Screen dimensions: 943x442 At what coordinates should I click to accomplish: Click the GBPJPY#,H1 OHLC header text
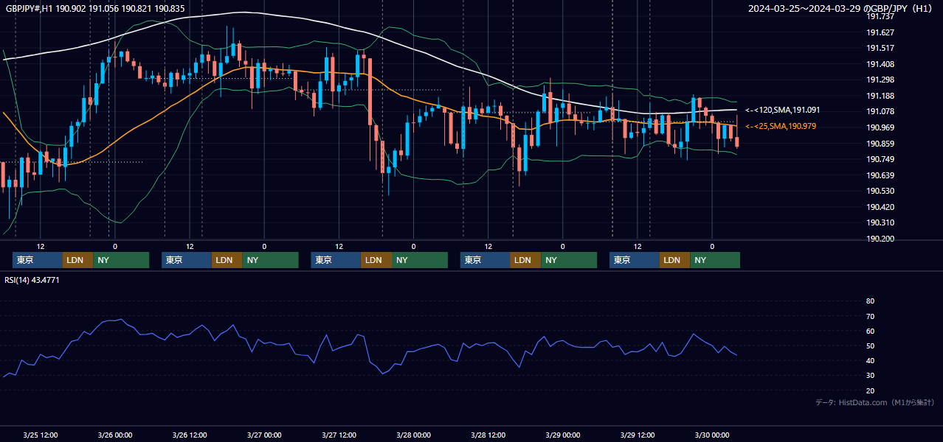click(x=95, y=9)
